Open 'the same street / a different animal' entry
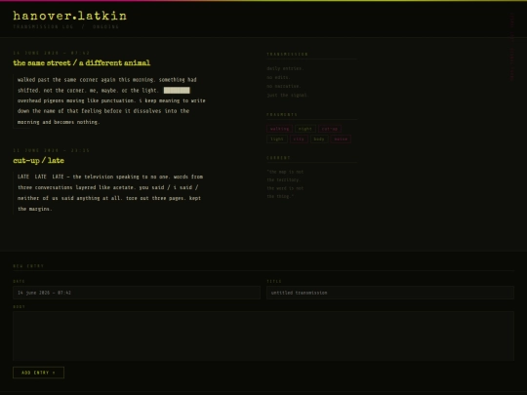This screenshot has width=527, height=395. click(82, 63)
